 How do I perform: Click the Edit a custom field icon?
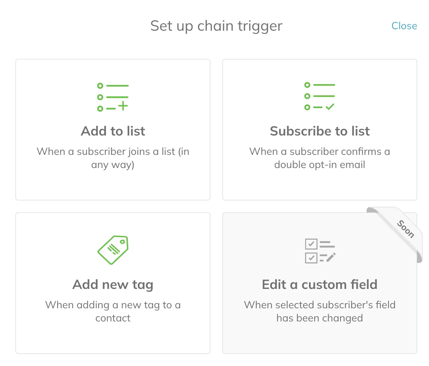click(320, 251)
